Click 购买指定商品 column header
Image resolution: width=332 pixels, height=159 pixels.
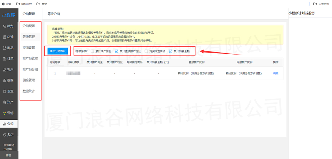[x=134, y=62]
